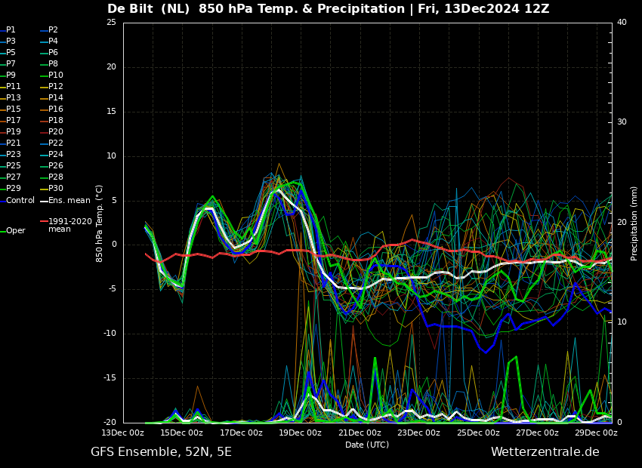
Task: Select the 1991-2020 mean legend label
Action: (70, 225)
